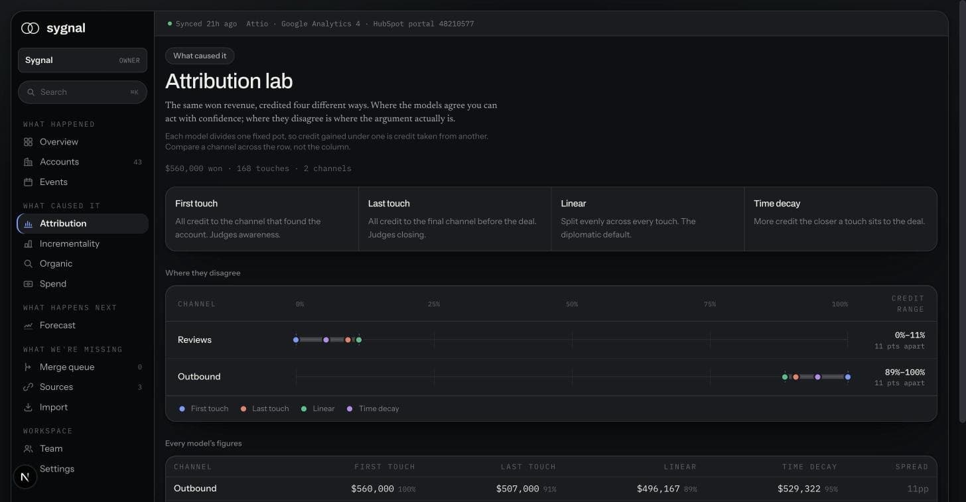This screenshot has width=966, height=502.
Task: Select the Linear model card
Action: tap(648, 219)
